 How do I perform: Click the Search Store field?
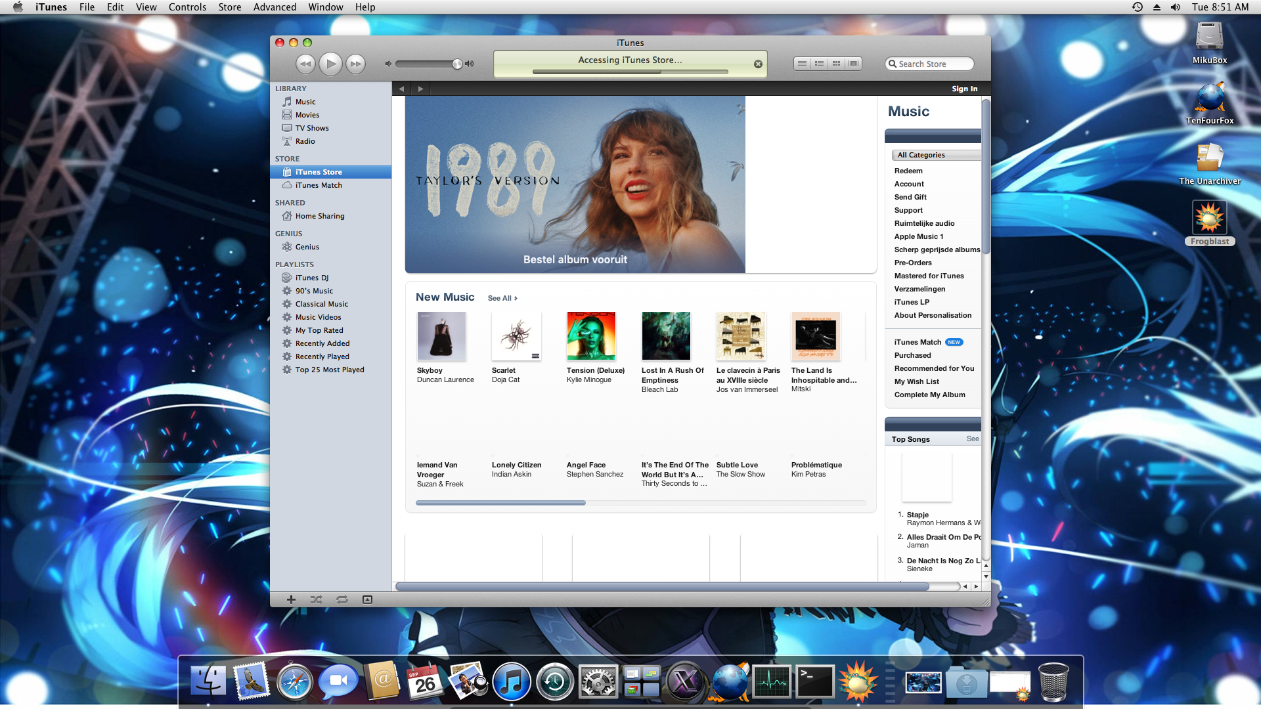[929, 64]
